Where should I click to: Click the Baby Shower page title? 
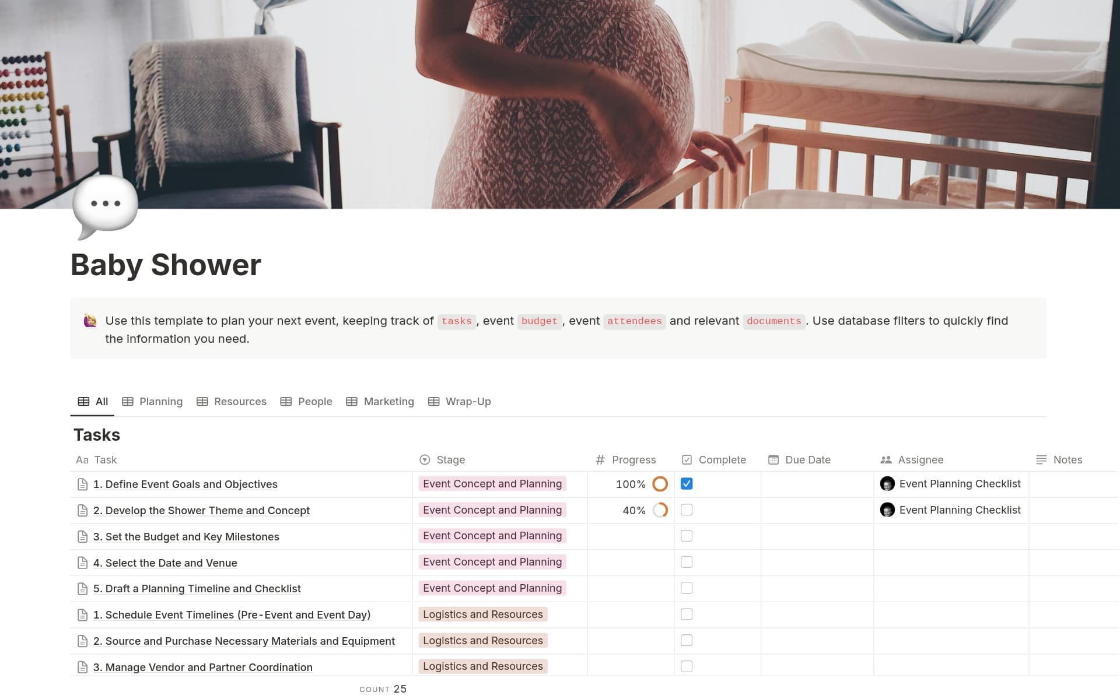coord(166,265)
